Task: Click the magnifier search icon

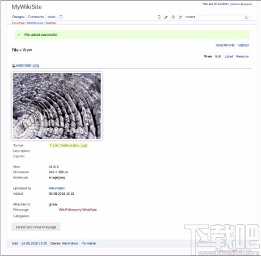Action: [246, 18]
